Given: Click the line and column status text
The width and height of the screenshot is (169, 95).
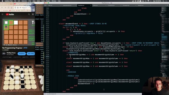Looking at the screenshot, I should pyautogui.click(x=51, y=94).
